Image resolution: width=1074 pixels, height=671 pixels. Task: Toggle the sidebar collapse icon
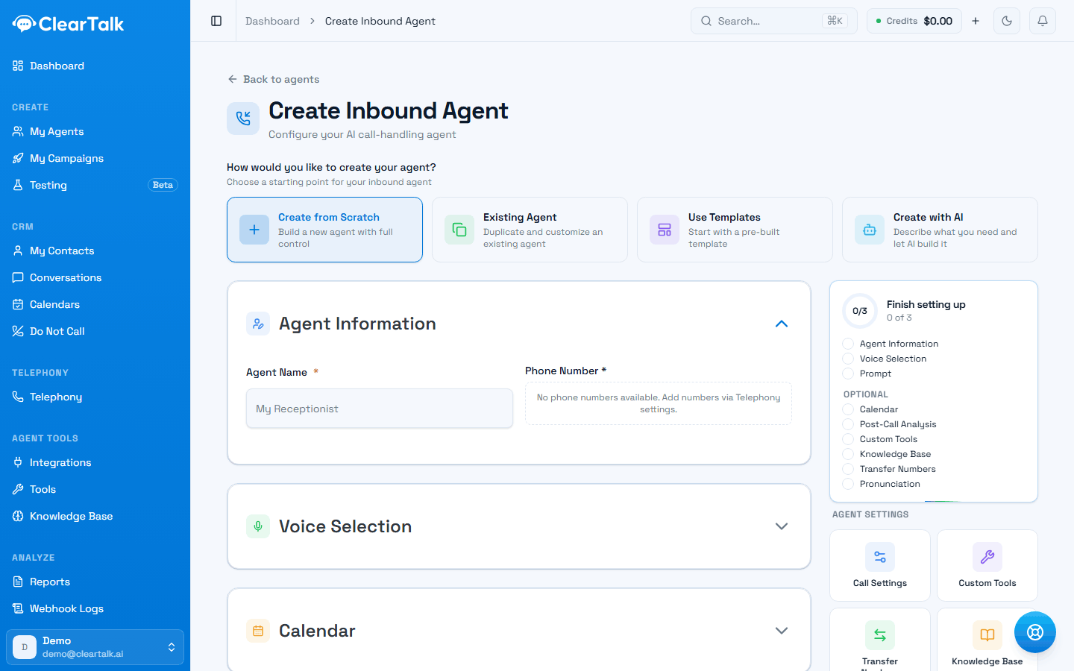click(216, 21)
